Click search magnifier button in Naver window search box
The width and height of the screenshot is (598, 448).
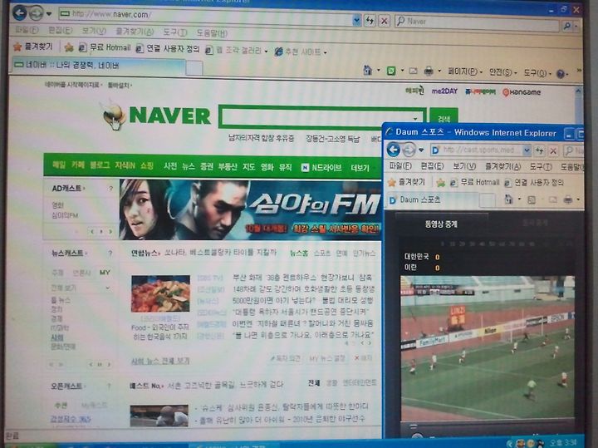(567, 26)
